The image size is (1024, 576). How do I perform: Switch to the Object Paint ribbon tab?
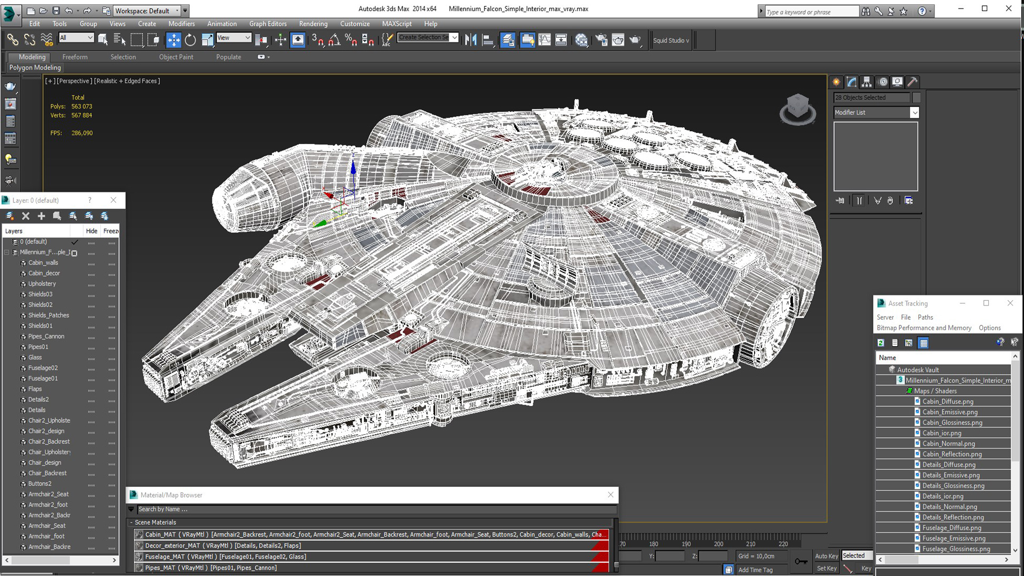[176, 57]
